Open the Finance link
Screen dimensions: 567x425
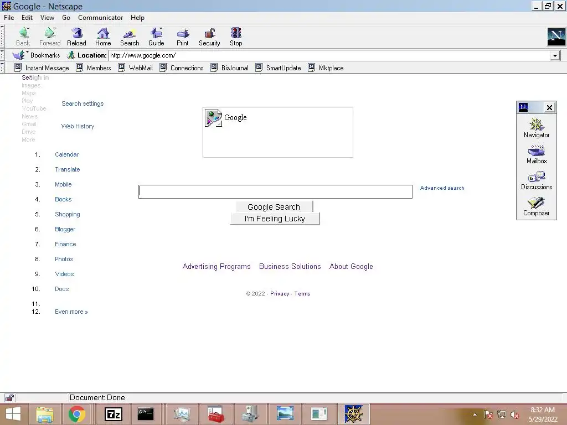[x=65, y=244]
